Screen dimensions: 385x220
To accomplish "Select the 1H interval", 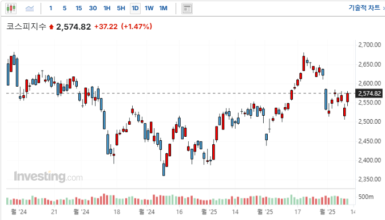I will tap(107, 9).
